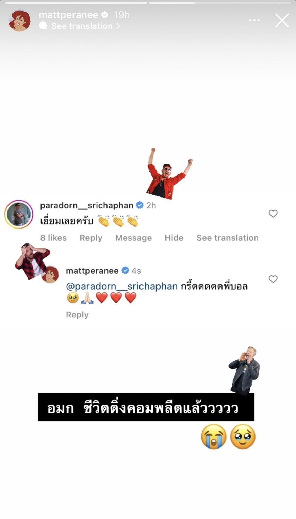
Task: Like mattperanee's reply with the heart
Action: pyautogui.click(x=273, y=279)
